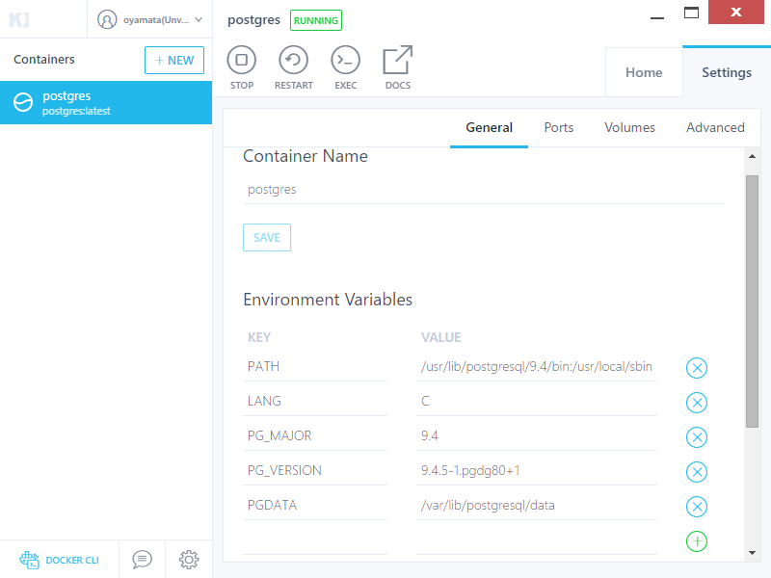Click the RUNNING status badge
Screen dimensions: 771x578
coord(316,20)
